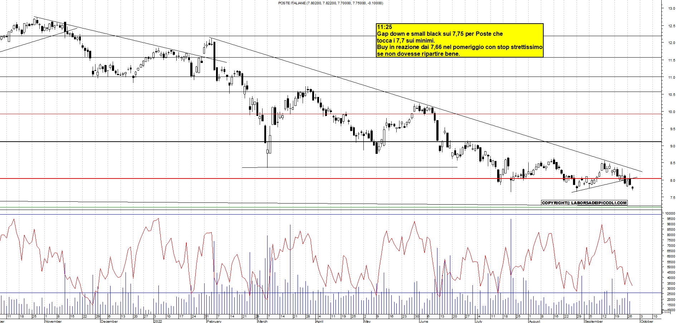Click the 11.5 price axis label

coord(671,60)
